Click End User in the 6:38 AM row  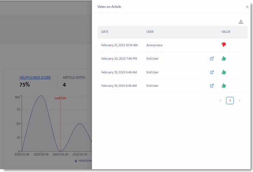[x=152, y=86]
